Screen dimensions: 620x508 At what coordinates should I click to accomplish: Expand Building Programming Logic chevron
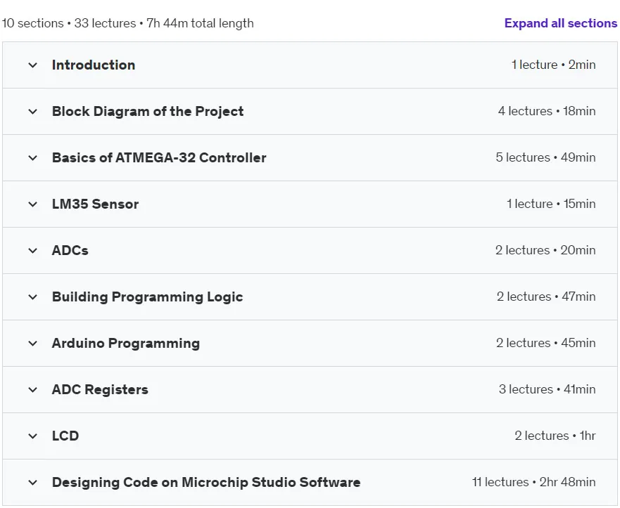pyautogui.click(x=33, y=297)
